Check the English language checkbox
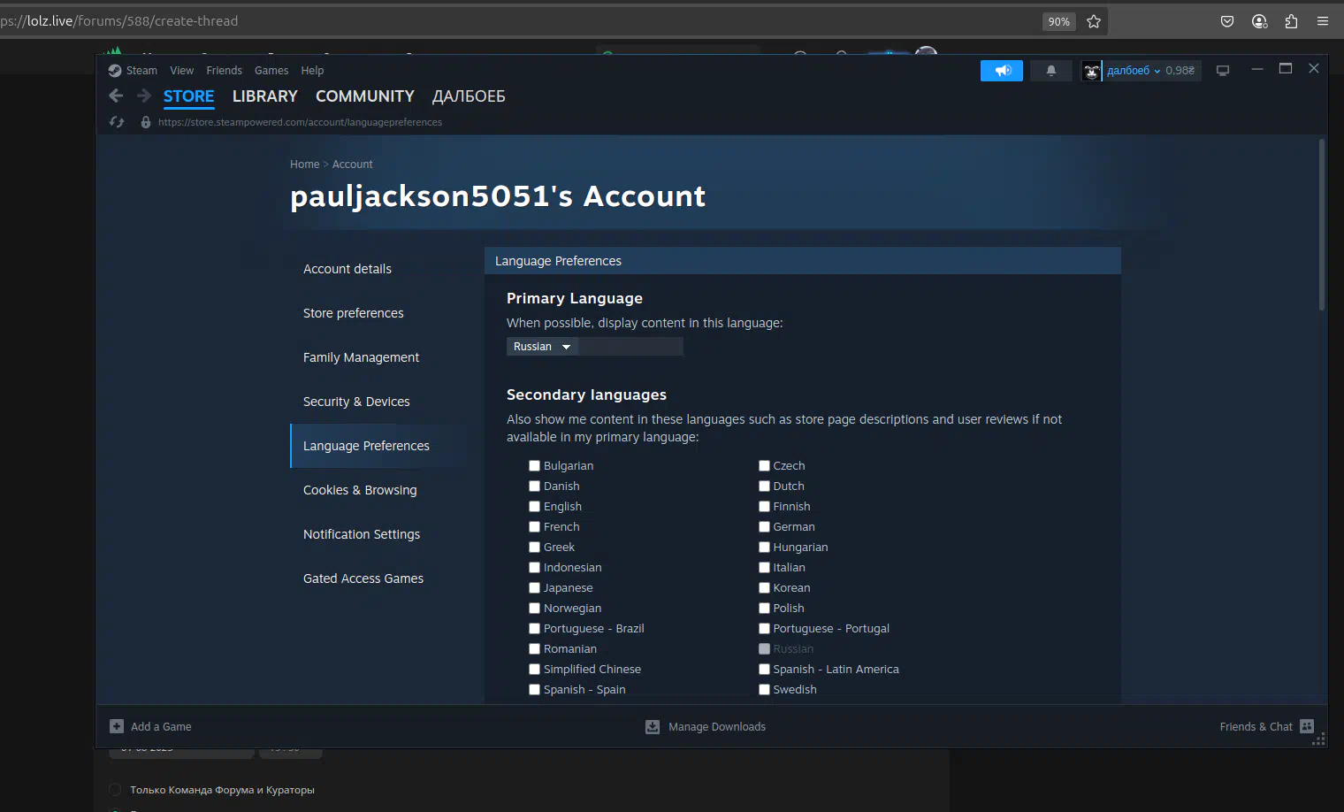The width and height of the screenshot is (1344, 812). click(x=534, y=506)
